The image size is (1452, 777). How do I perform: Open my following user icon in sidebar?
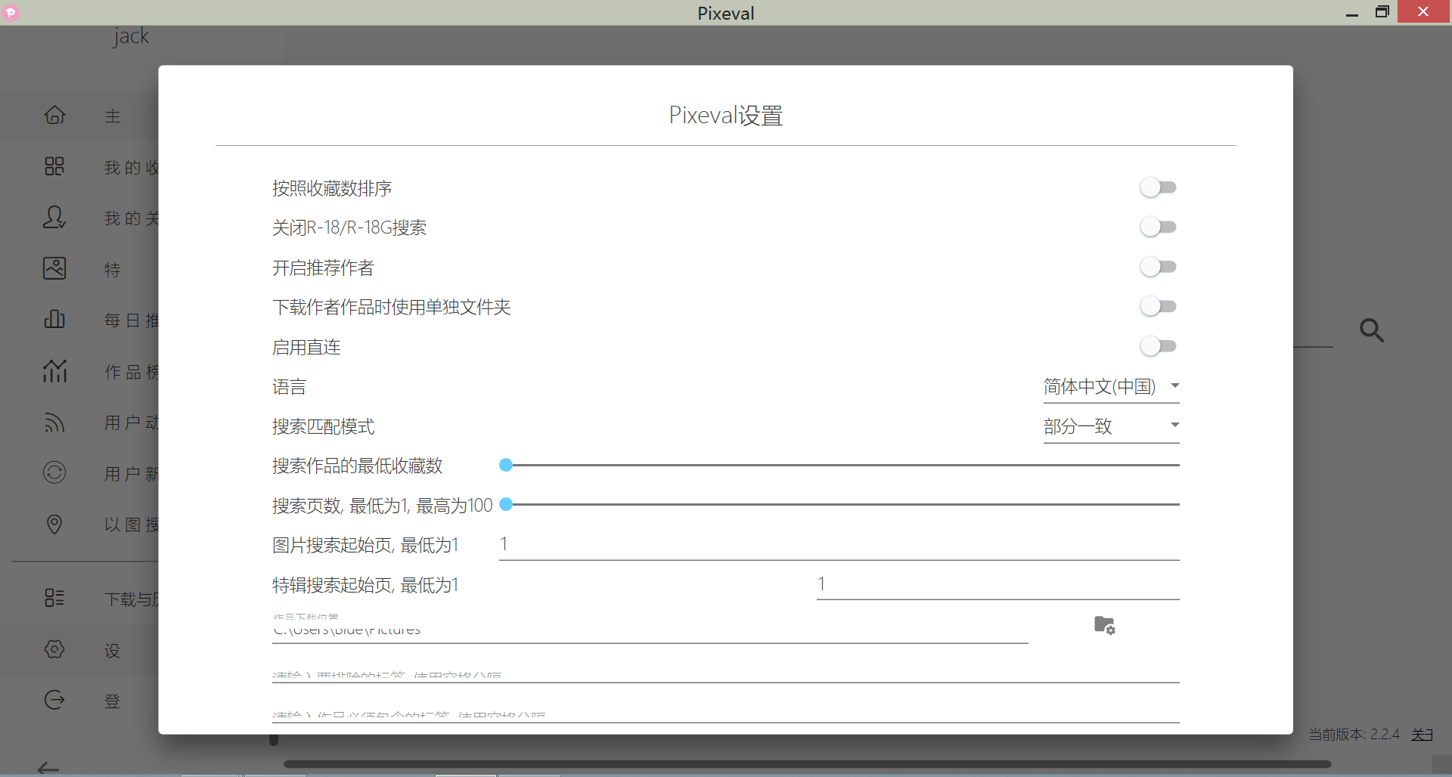coord(54,217)
